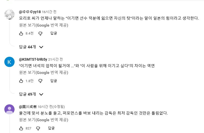Dislike the comment by @ゆゆゆyy18
Image resolution: width=204 pixels, height=133 pixels.
coord(40,34)
